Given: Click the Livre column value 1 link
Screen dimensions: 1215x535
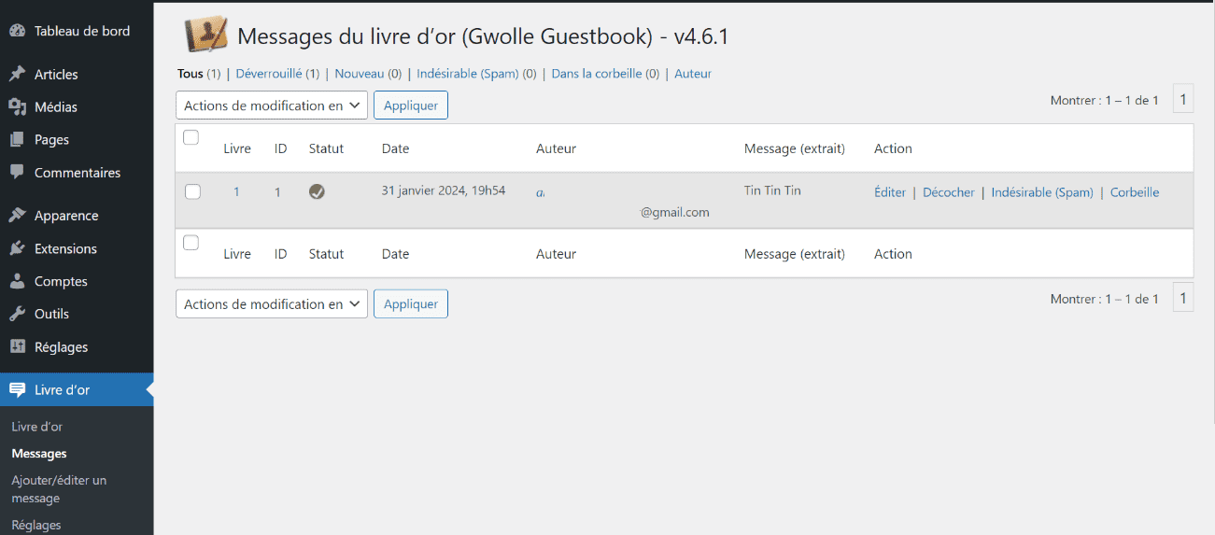Looking at the screenshot, I should click(x=237, y=192).
